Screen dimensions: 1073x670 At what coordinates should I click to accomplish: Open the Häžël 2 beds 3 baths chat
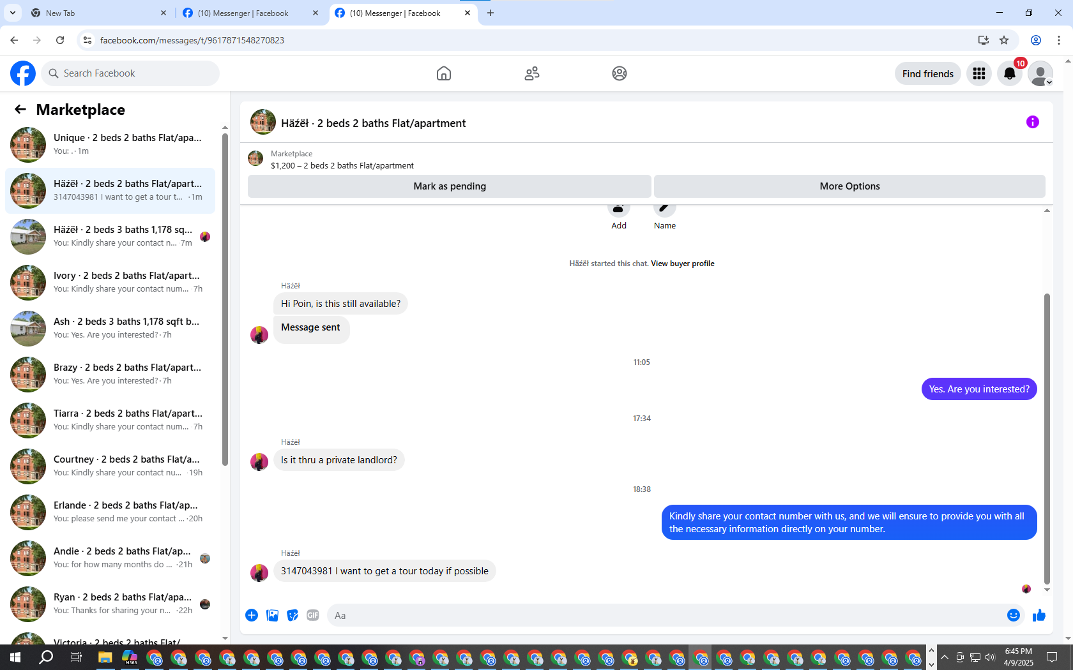click(x=110, y=237)
